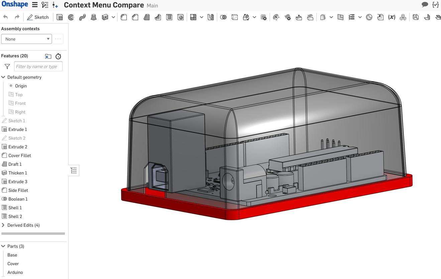The image size is (441, 279).
Task: Choose the Revolve tool icon
Action: [x=71, y=17]
